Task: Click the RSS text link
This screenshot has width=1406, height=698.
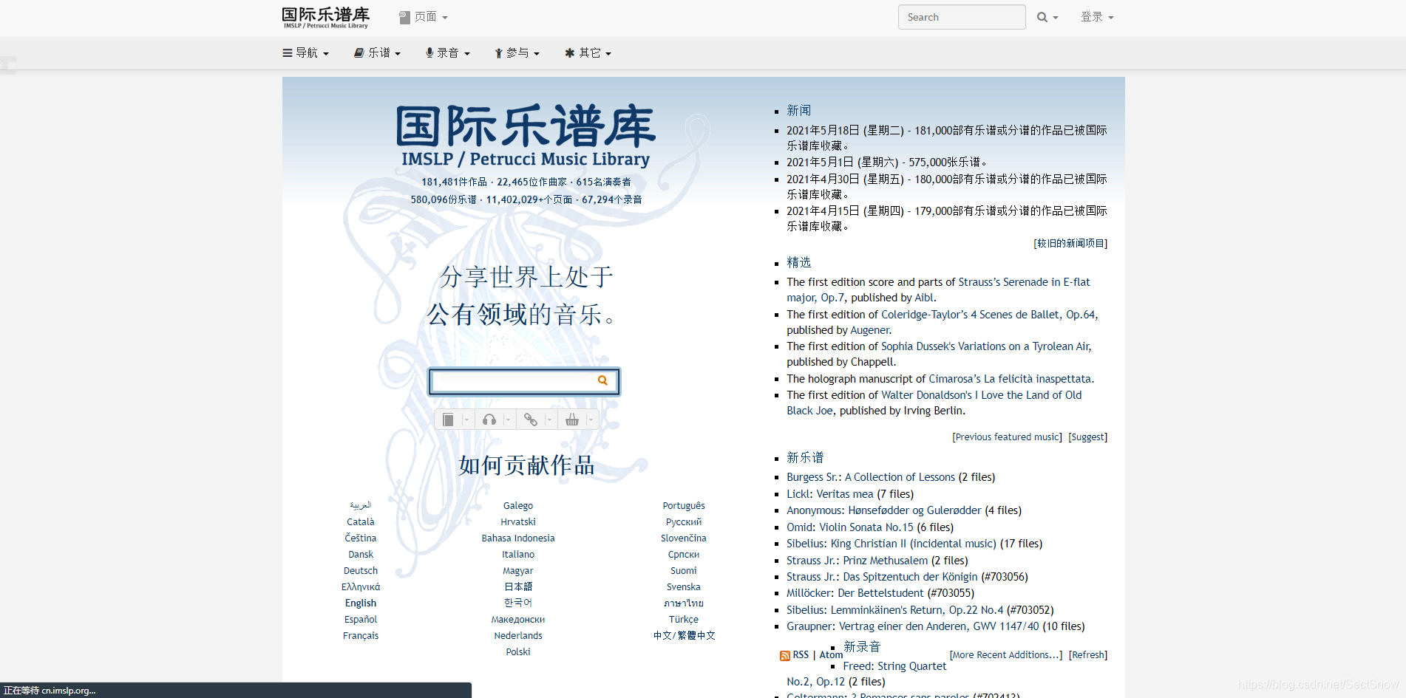Action: [x=801, y=655]
